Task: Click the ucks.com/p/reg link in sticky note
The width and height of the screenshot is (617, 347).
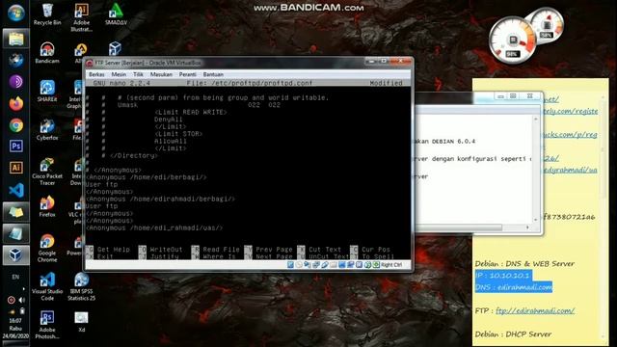Action: [x=571, y=135]
